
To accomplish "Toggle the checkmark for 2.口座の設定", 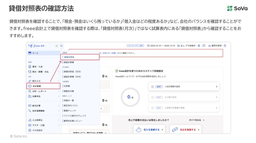I will pyautogui.click(x=152, y=97).
